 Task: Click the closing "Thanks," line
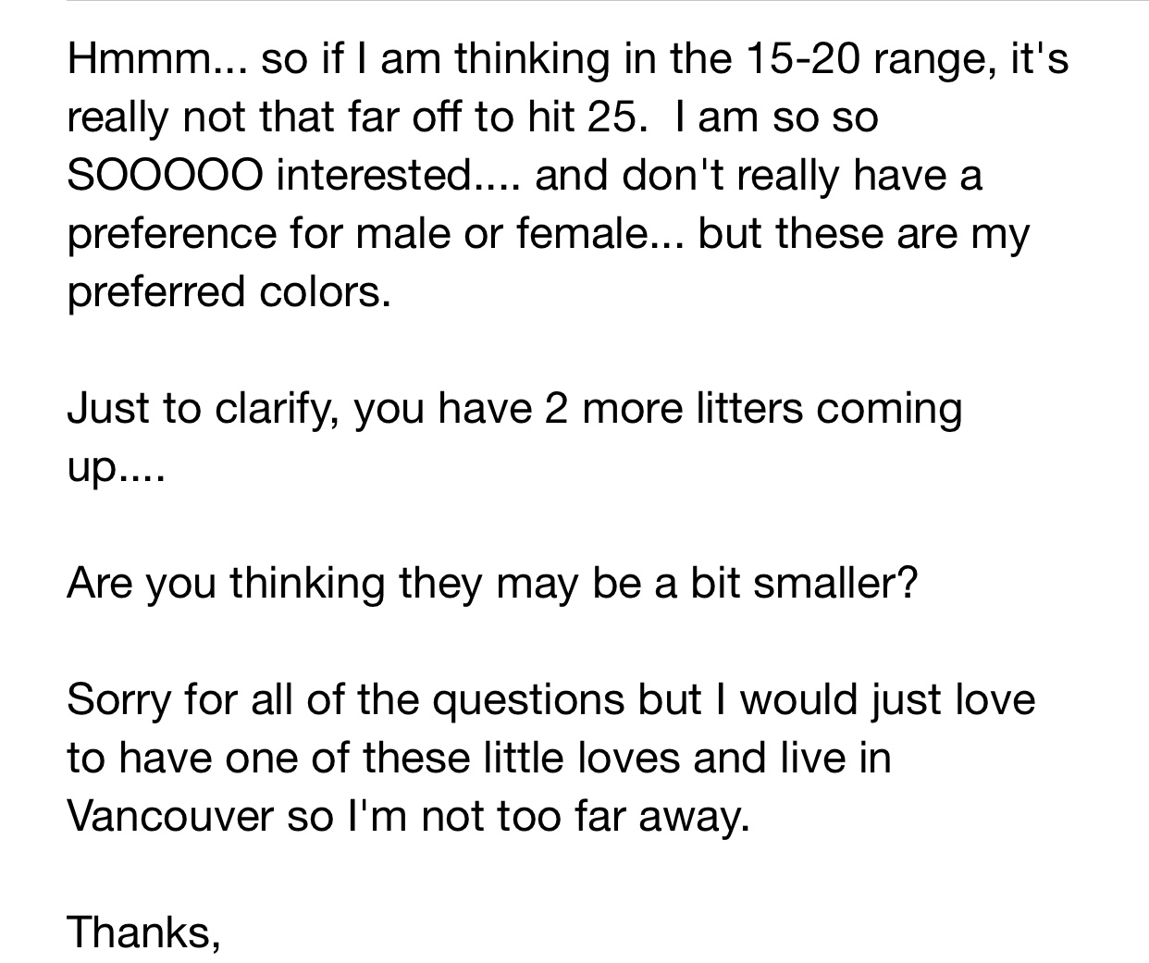pos(143,931)
